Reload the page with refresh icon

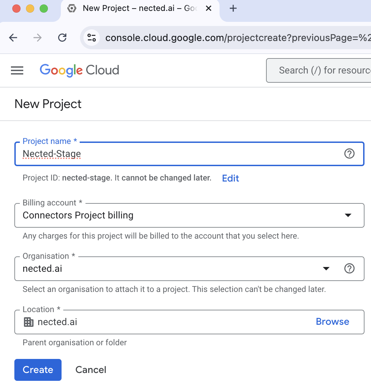point(62,38)
